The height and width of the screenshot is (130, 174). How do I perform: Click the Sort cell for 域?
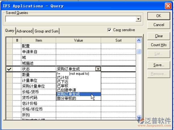point(118,57)
